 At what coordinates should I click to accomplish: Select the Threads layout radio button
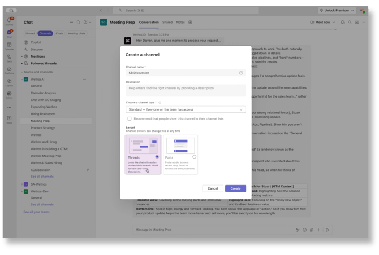point(157,157)
